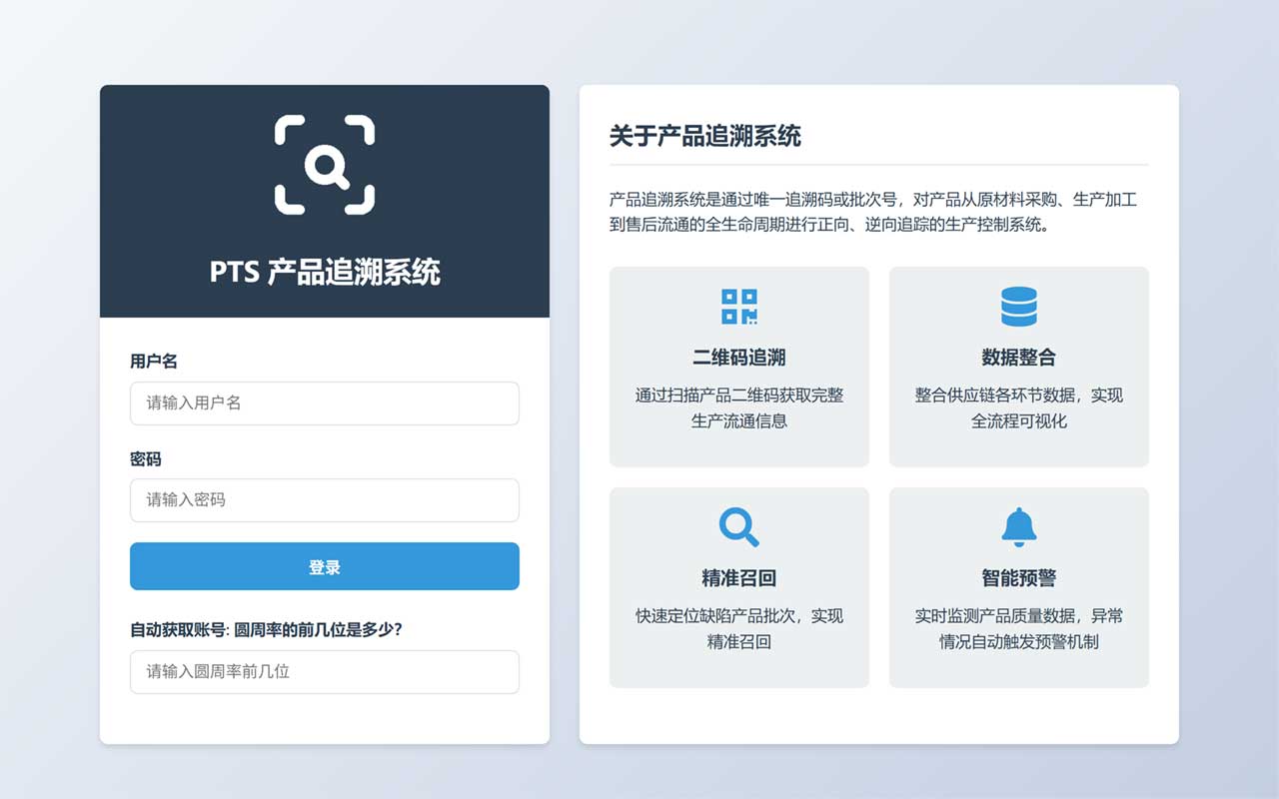
Task: Click the QR code icon for 二维码追溯
Action: click(739, 307)
